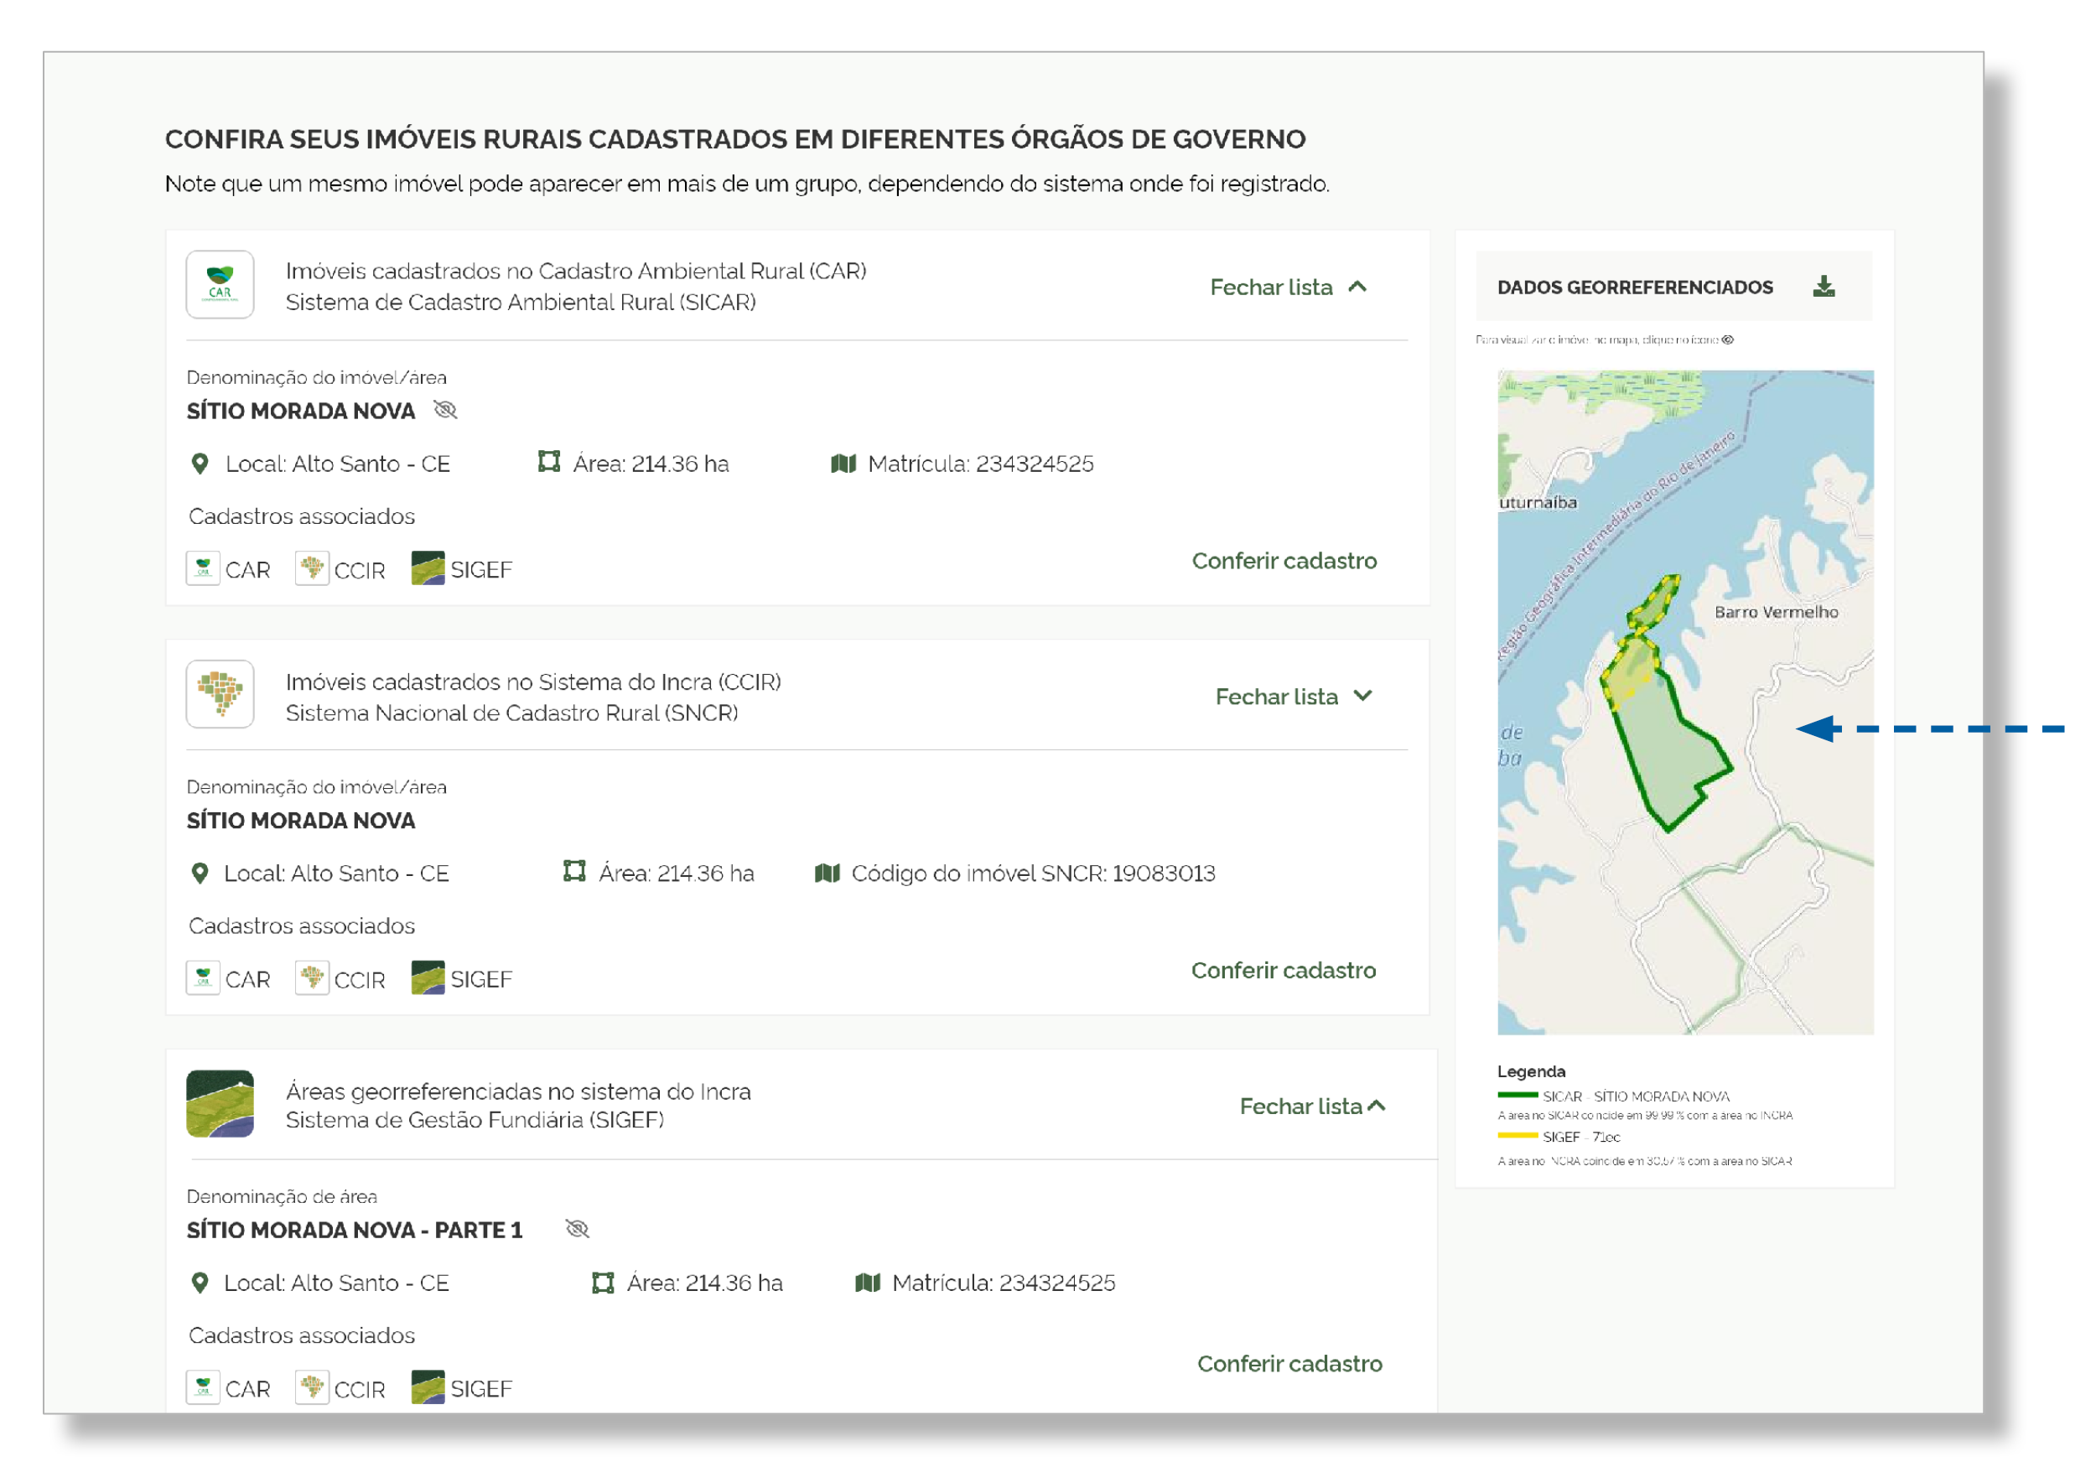Click Conferir cadastro in the CAR property card

click(x=1284, y=561)
